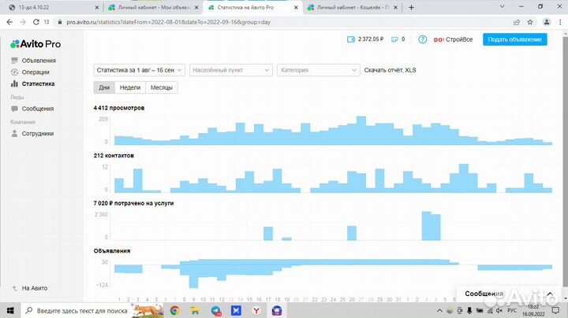The image size is (568, 318).
Task: Expand the Категория dropdown
Action: 318,70
